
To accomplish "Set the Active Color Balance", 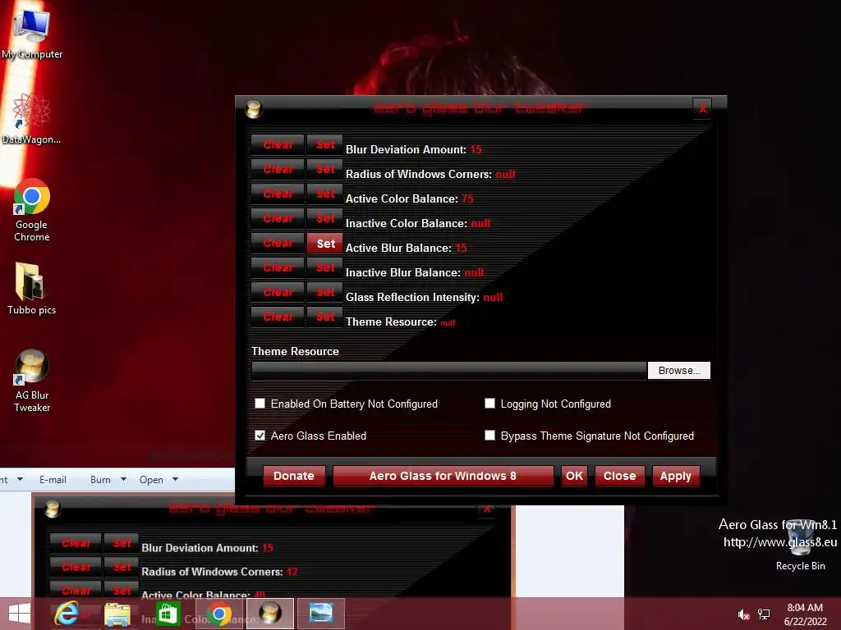I will [325, 194].
